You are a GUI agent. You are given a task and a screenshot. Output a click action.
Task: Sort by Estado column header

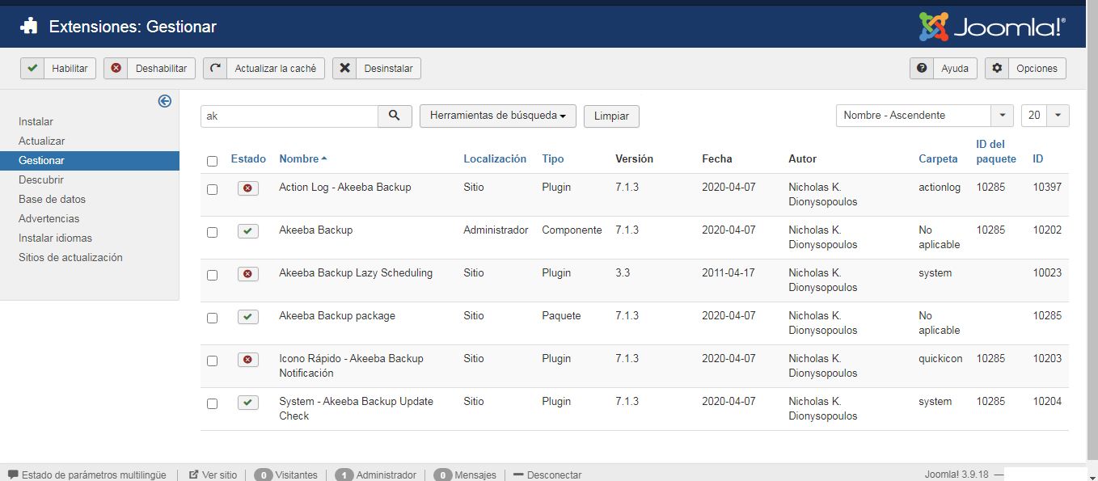(248, 159)
